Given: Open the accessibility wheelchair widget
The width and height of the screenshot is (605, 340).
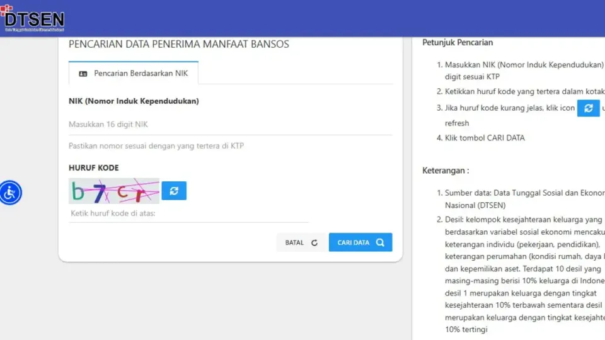Looking at the screenshot, I should [11, 193].
